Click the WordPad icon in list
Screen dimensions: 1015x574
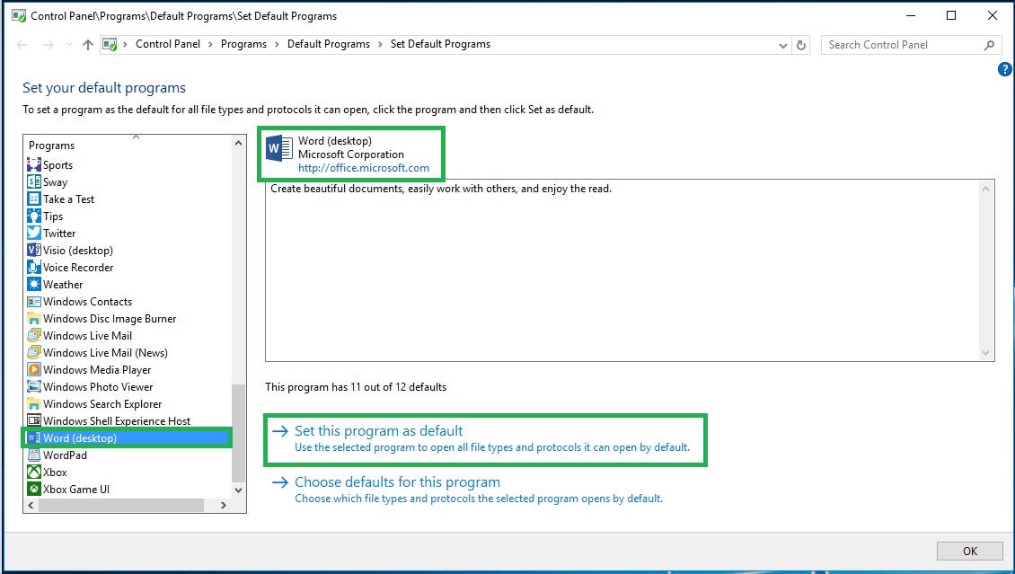click(33, 455)
